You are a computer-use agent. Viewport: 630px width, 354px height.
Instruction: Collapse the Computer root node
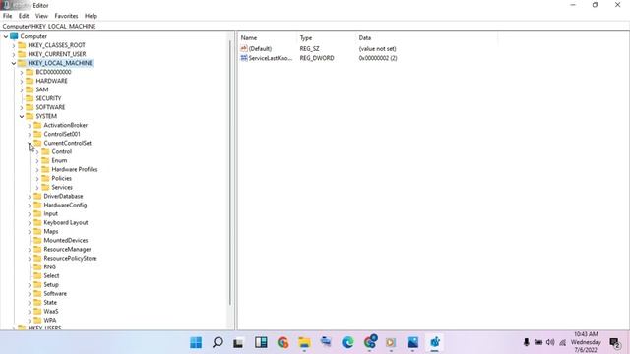[6, 36]
